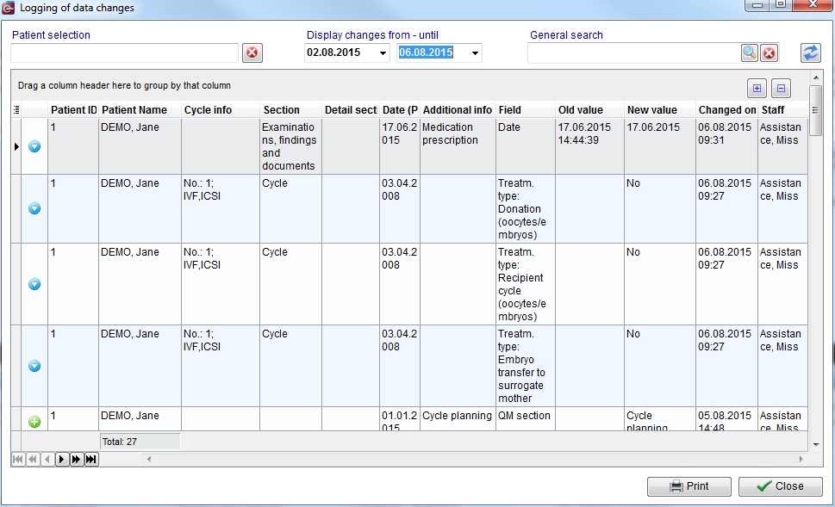Select the old value '17.06.2015 14:44:39'
The height and width of the screenshot is (507, 835).
point(589,146)
